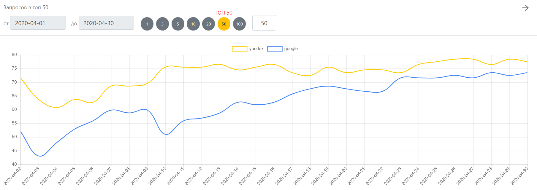Click the 'Запросов в топ 50' heading

click(26, 7)
